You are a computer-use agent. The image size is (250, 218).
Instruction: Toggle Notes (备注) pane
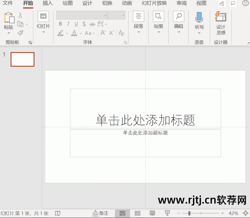pyautogui.click(x=100, y=213)
